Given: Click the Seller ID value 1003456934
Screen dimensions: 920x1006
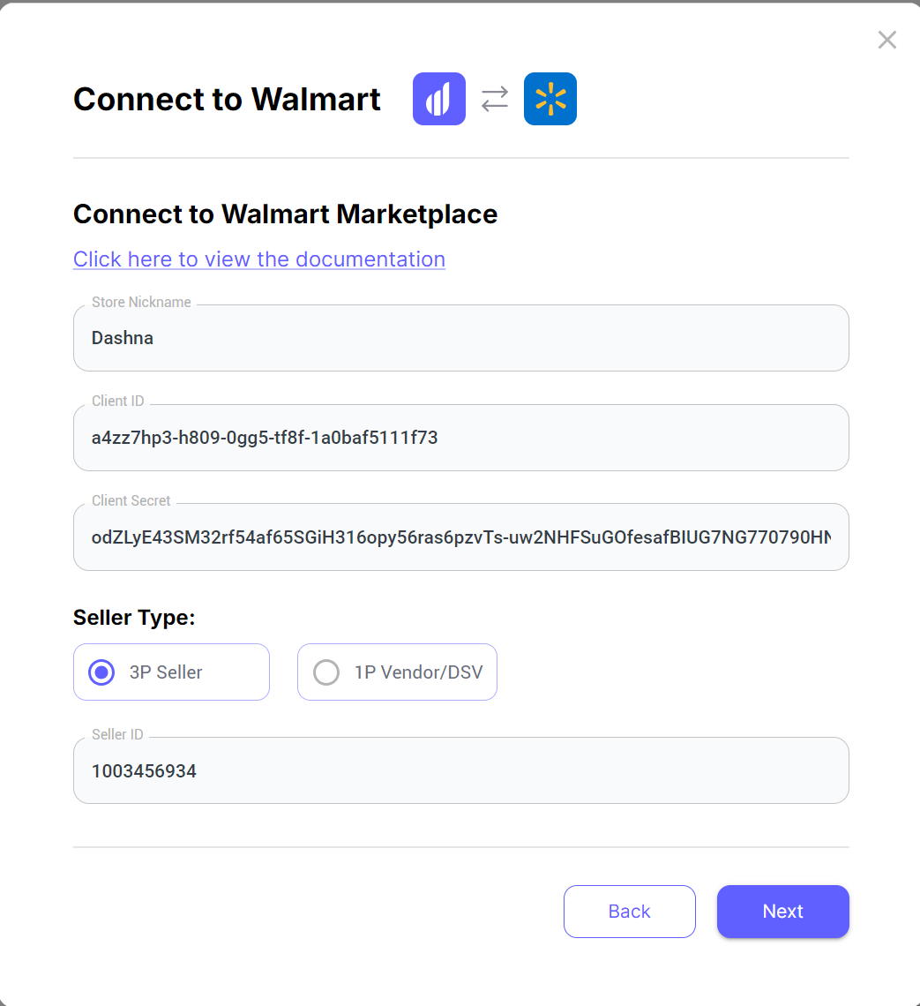Looking at the screenshot, I should point(144,771).
